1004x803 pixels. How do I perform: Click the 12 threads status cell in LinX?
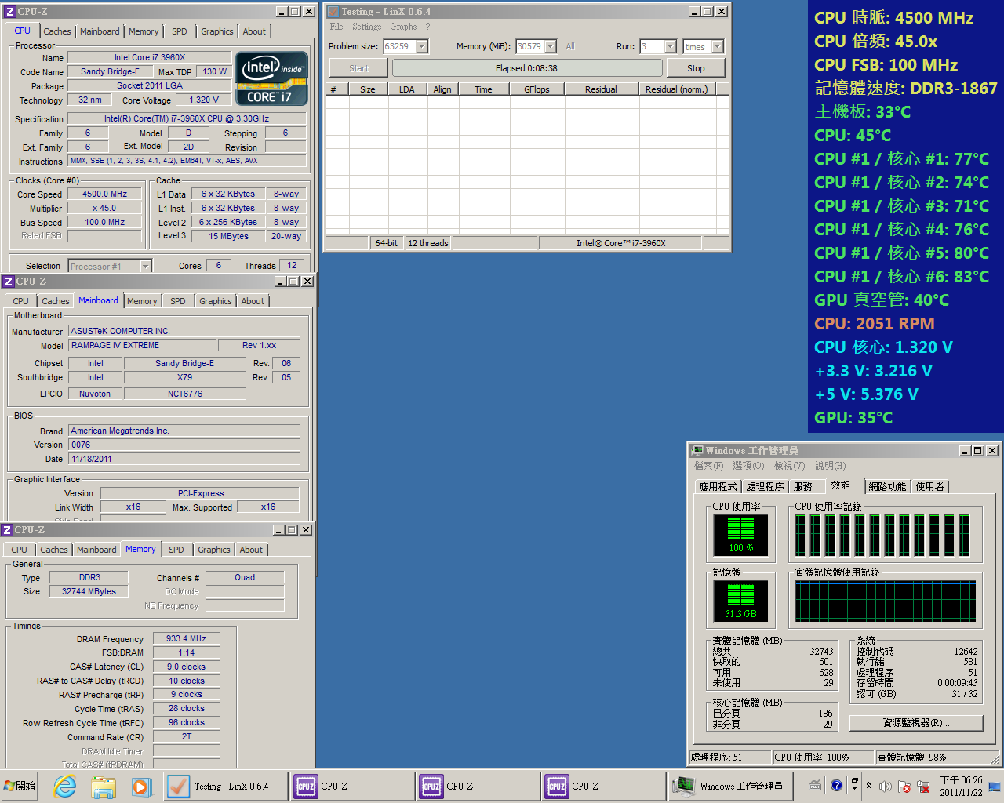pyautogui.click(x=428, y=243)
